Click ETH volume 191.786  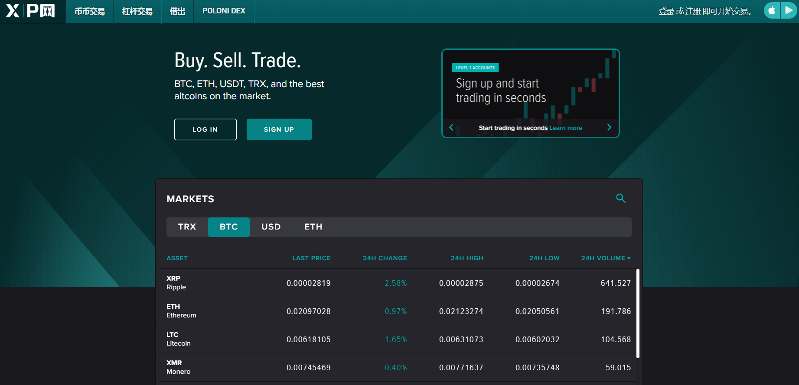coord(616,311)
